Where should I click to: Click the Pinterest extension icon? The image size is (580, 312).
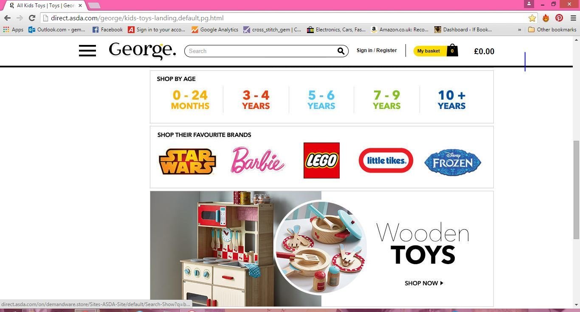click(x=559, y=18)
